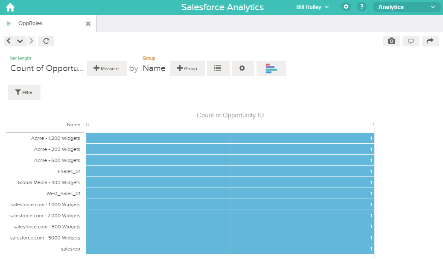Open the Bill Rolley user menu
The height and width of the screenshot is (259, 443).
312,7
